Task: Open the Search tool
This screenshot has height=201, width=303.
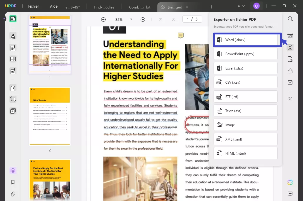Action: pos(290,18)
